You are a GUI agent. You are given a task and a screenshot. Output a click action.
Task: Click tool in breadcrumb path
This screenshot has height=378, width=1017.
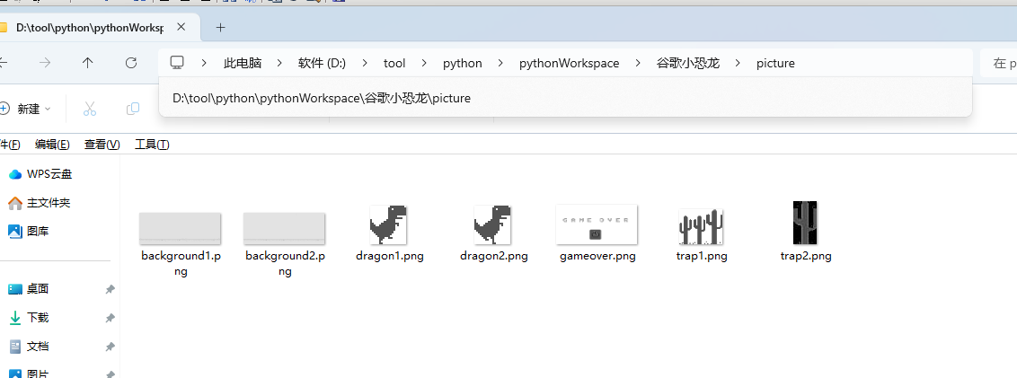click(x=394, y=63)
